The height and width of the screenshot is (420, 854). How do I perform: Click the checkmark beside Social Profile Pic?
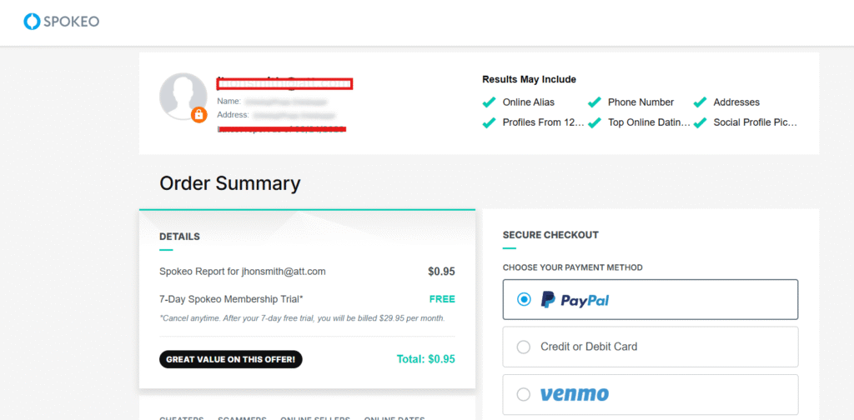(700, 122)
